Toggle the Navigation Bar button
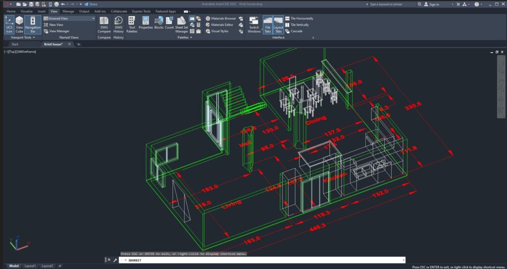This screenshot has width=507, height=269. (33, 24)
